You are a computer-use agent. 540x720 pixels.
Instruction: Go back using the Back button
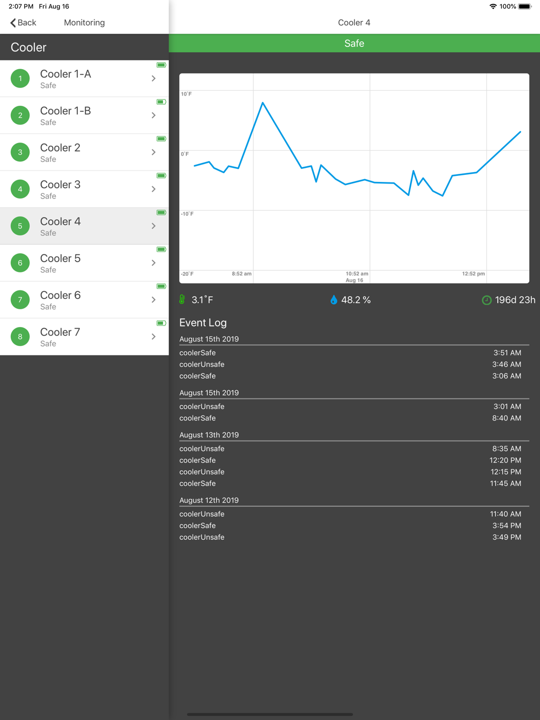(x=23, y=23)
